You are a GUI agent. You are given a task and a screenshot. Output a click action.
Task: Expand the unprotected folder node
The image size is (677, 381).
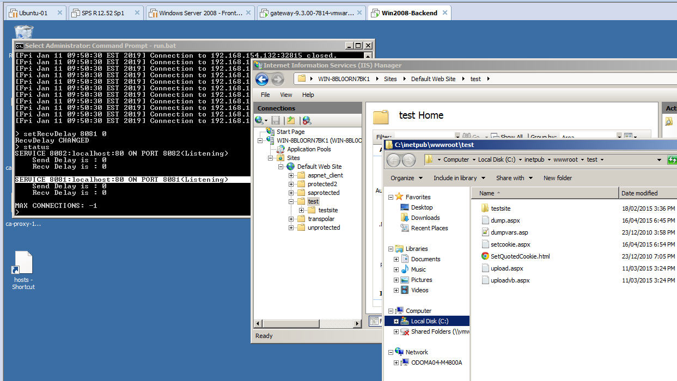pos(291,228)
